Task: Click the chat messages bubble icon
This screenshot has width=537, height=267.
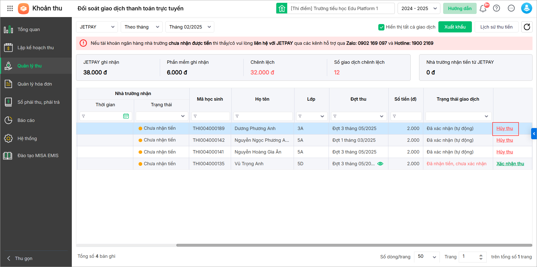Action: pos(511,8)
